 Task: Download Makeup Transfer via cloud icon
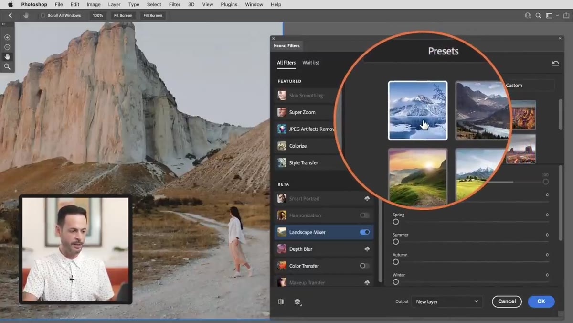click(x=367, y=282)
